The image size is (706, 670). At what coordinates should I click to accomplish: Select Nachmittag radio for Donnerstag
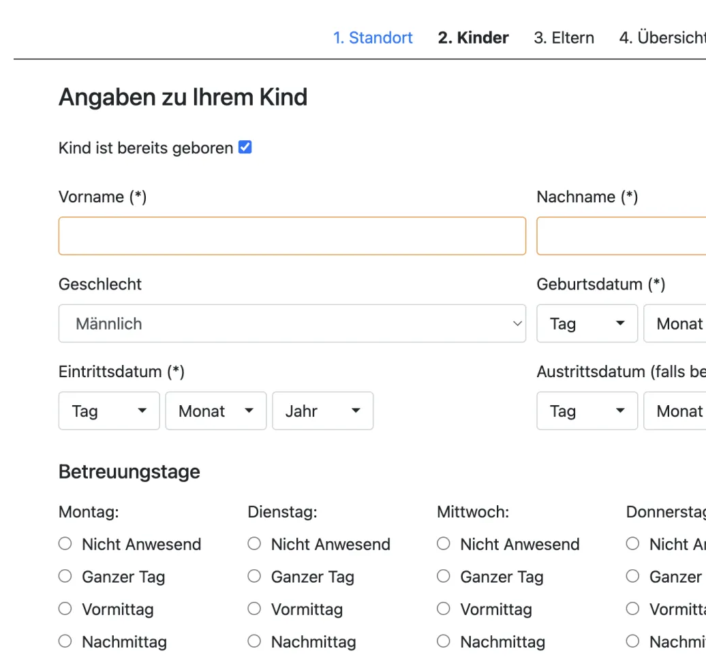632,641
